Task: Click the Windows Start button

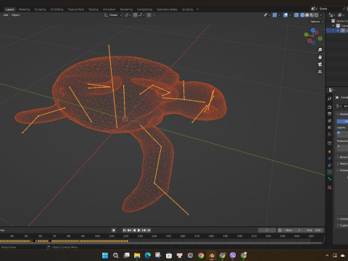Action: pos(105,255)
